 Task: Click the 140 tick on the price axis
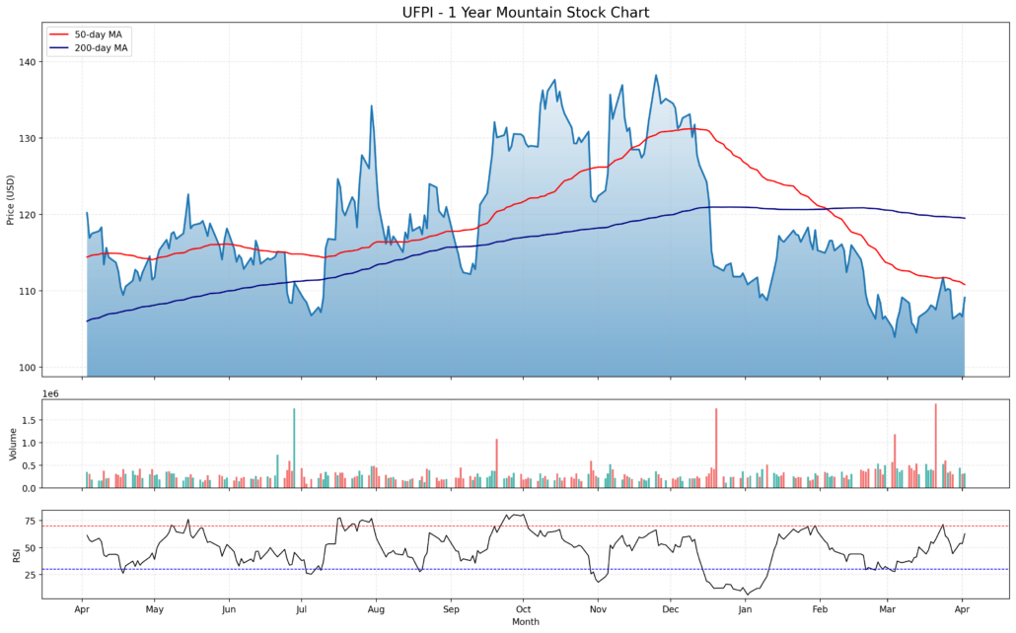click(x=28, y=62)
